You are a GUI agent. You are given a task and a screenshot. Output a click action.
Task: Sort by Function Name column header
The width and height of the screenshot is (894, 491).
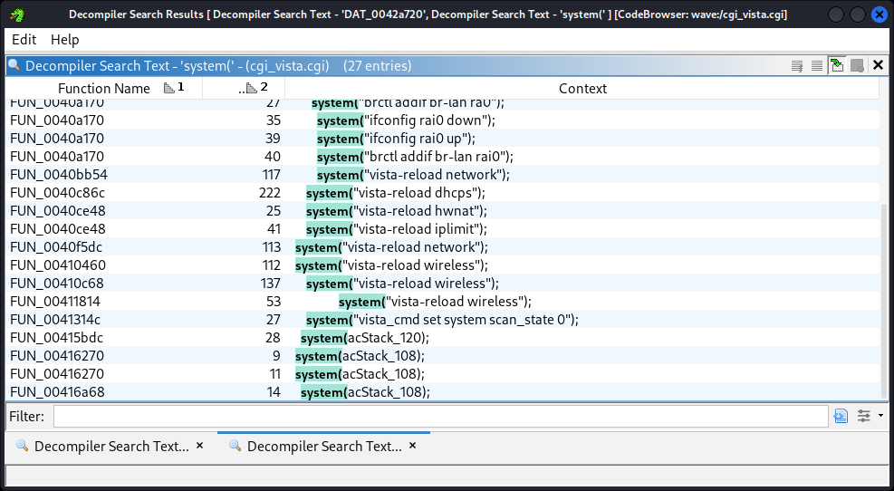click(x=103, y=88)
